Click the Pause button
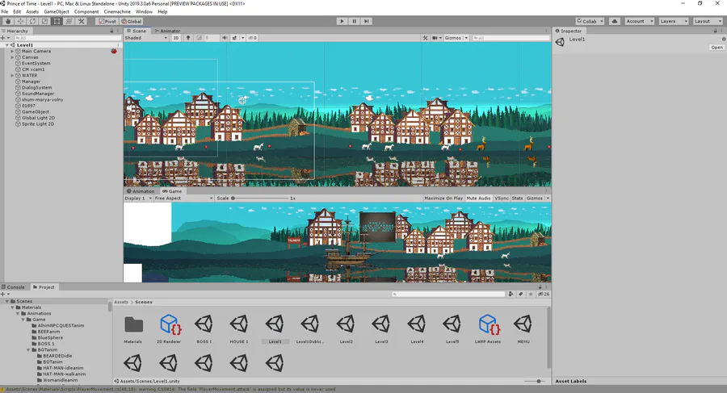The width and height of the screenshot is (727, 393). tap(355, 21)
